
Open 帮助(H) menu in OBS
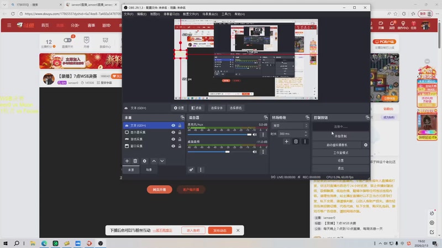(240, 14)
